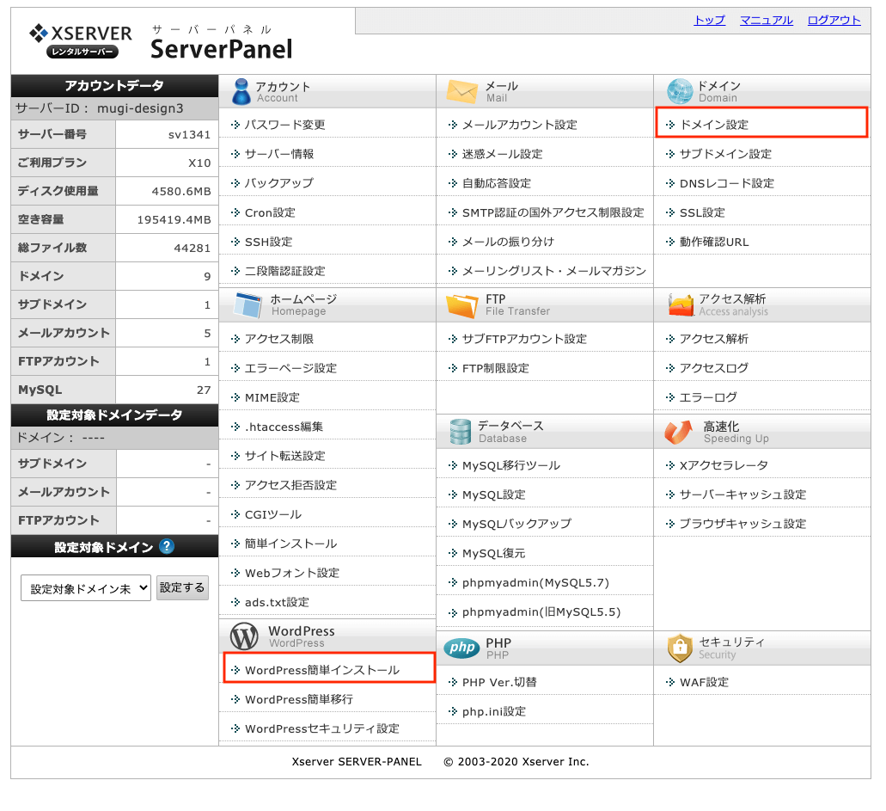
Task: Open 迷惑メール設定
Action: click(503, 154)
